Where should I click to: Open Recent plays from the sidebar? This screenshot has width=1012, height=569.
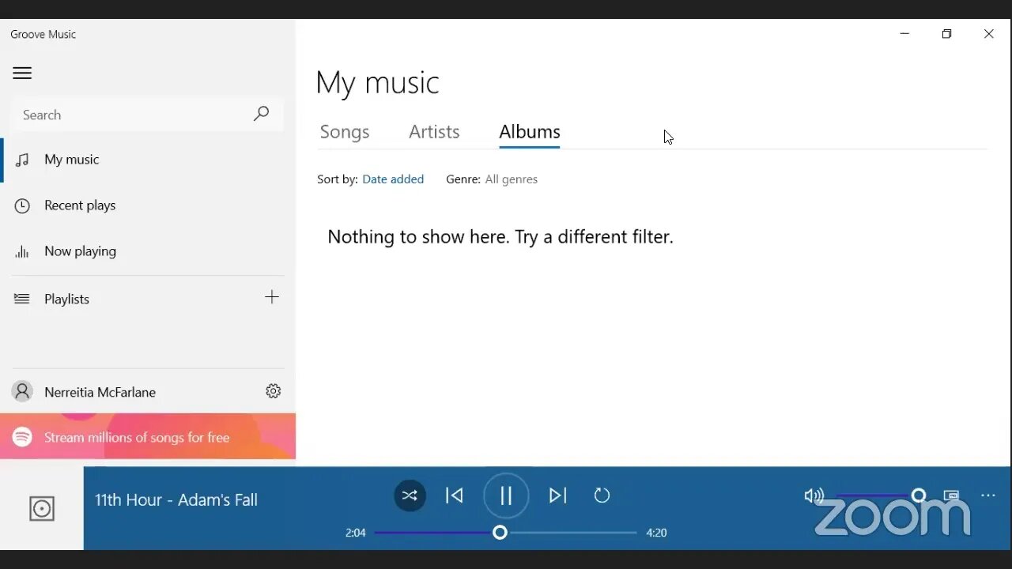point(148,205)
